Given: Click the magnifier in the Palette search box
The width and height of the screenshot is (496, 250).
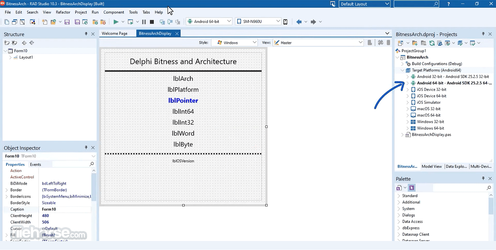Looking at the screenshot, I should click(489, 188).
